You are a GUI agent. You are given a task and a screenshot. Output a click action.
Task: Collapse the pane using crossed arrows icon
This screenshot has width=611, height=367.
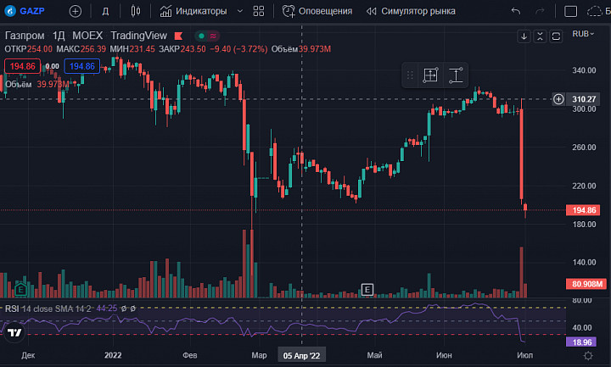point(540,36)
